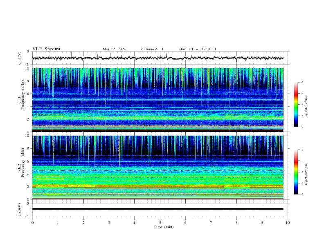Click the "ch.3(V)" axis label
The height and width of the screenshot is (250, 324).
tap(20, 210)
